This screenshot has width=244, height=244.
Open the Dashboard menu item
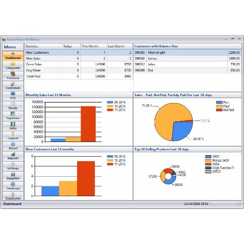pos(13,56)
